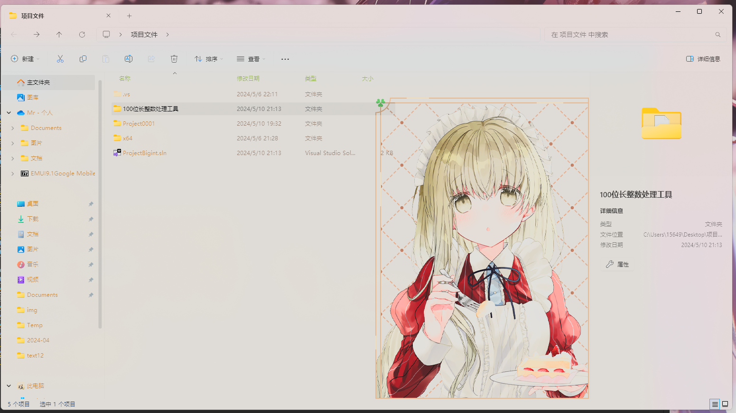Click 项目文件 in the breadcrumb path
This screenshot has height=413, width=736.
pos(144,35)
